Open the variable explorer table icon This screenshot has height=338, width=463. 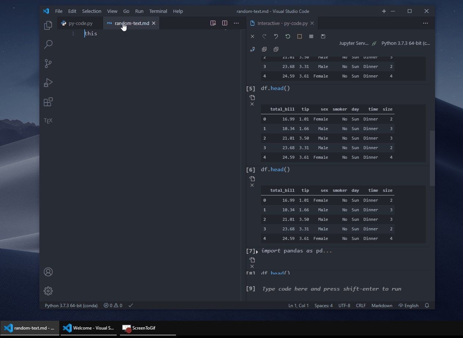(311, 36)
